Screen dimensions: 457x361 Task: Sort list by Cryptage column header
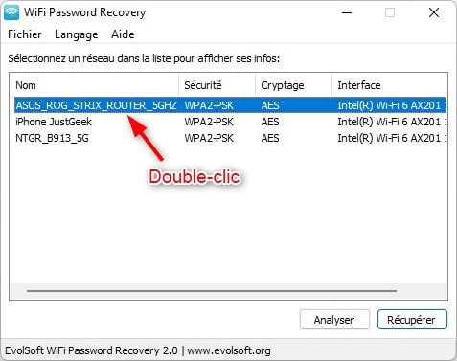(294, 85)
